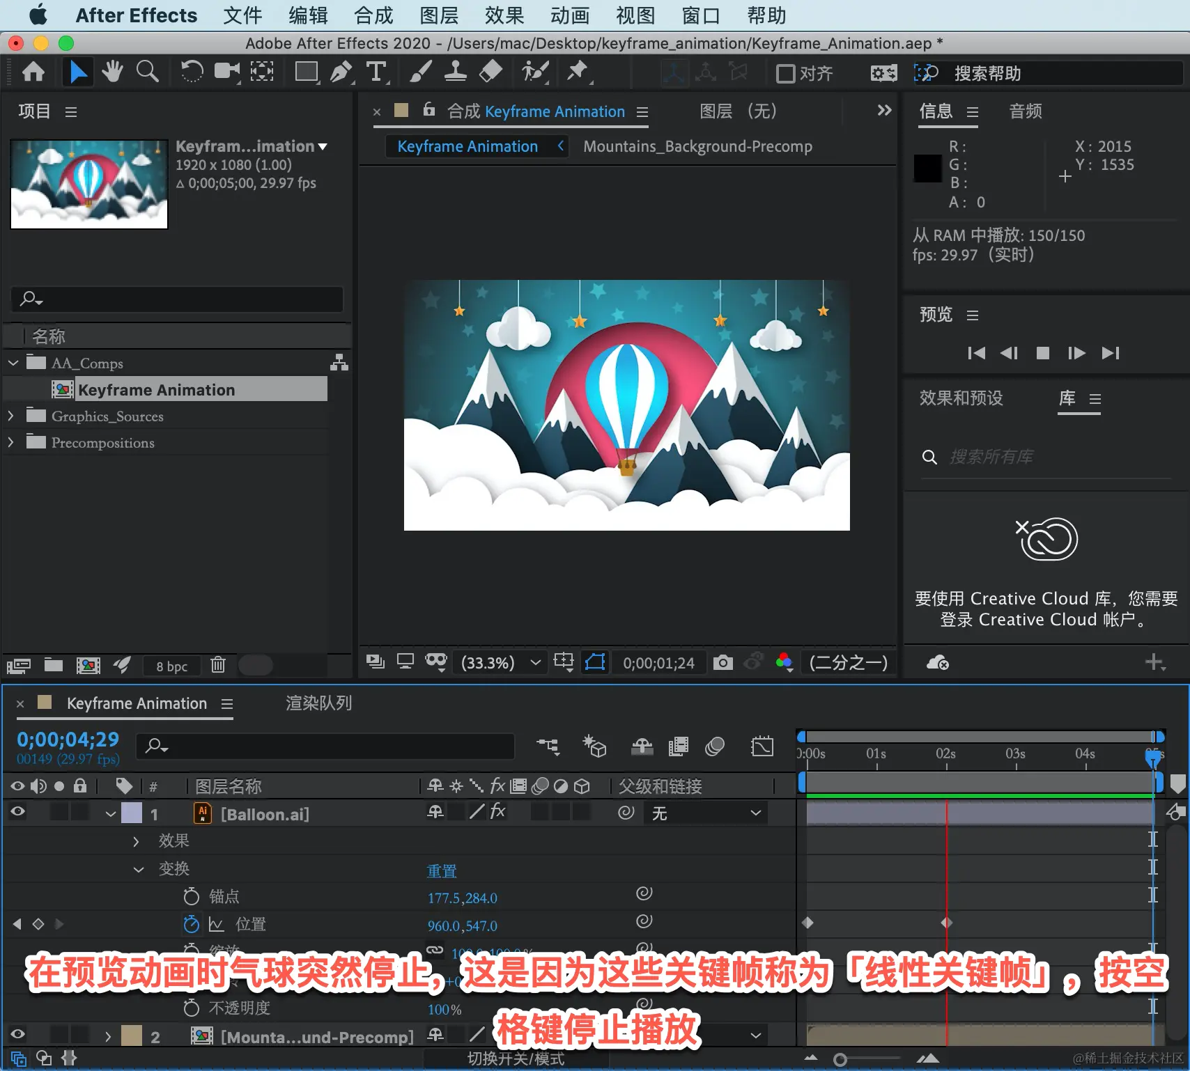Select the Horizontal Type tool

tap(376, 72)
